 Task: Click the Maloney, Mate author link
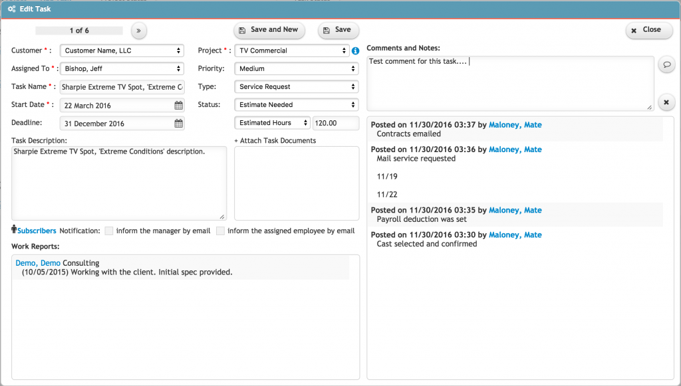pos(515,125)
